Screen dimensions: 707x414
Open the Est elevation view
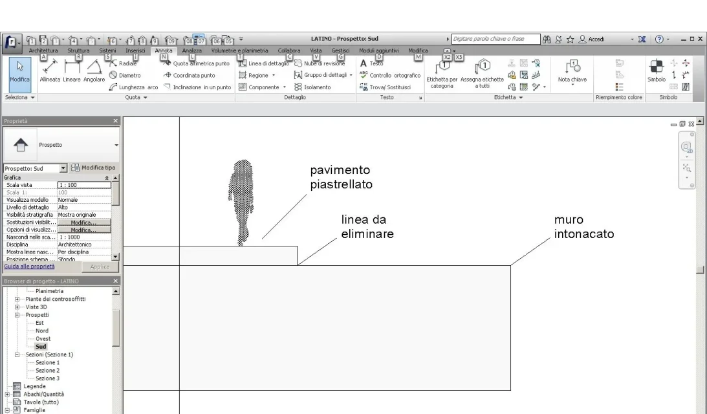pos(39,323)
